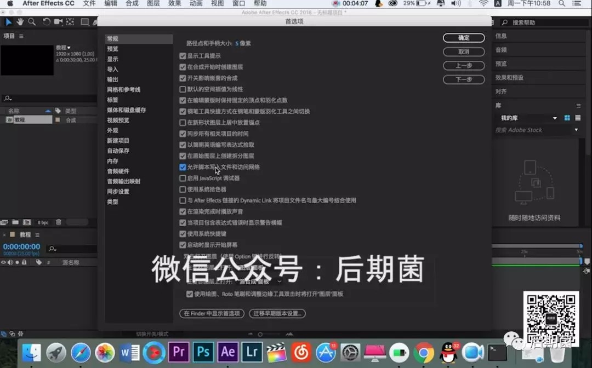Screen dimensions: 592x368
Task: Select the Hand tool in toolbar
Action: pyautogui.click(x=20, y=22)
